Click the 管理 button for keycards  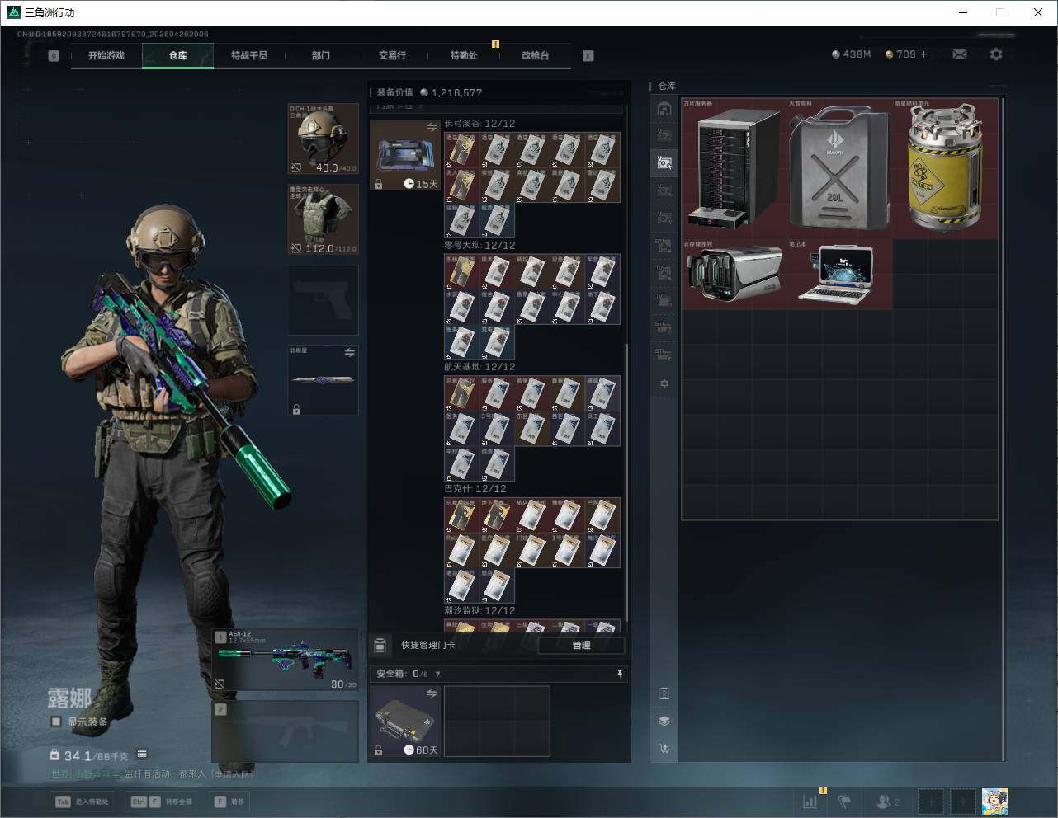click(x=581, y=646)
